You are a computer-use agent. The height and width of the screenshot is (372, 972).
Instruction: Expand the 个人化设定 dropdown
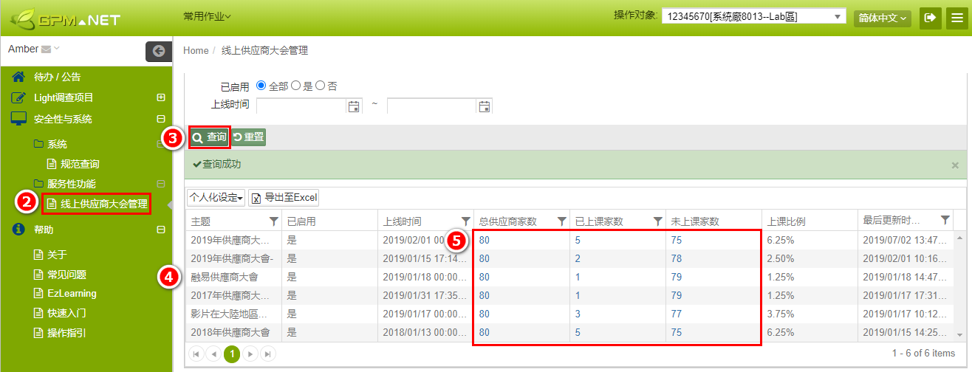[216, 198]
